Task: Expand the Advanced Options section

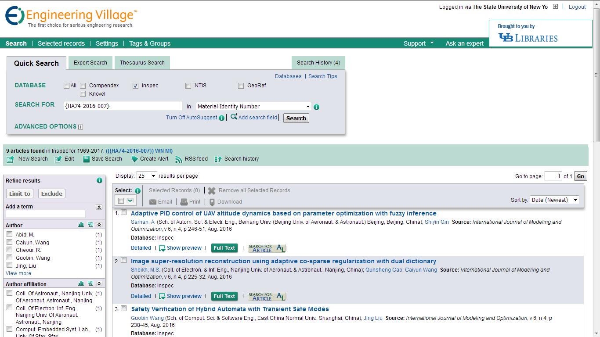Action: (x=80, y=127)
